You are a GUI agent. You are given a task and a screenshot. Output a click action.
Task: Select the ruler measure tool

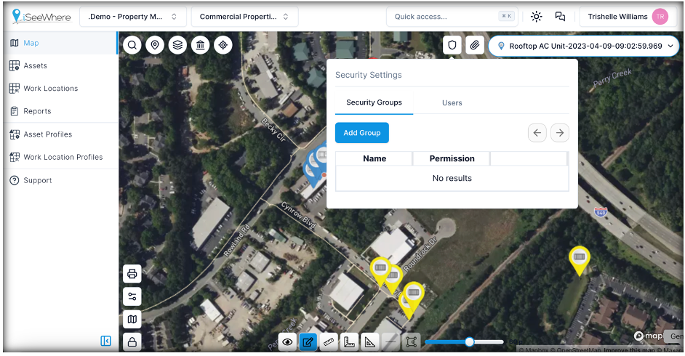pos(329,342)
